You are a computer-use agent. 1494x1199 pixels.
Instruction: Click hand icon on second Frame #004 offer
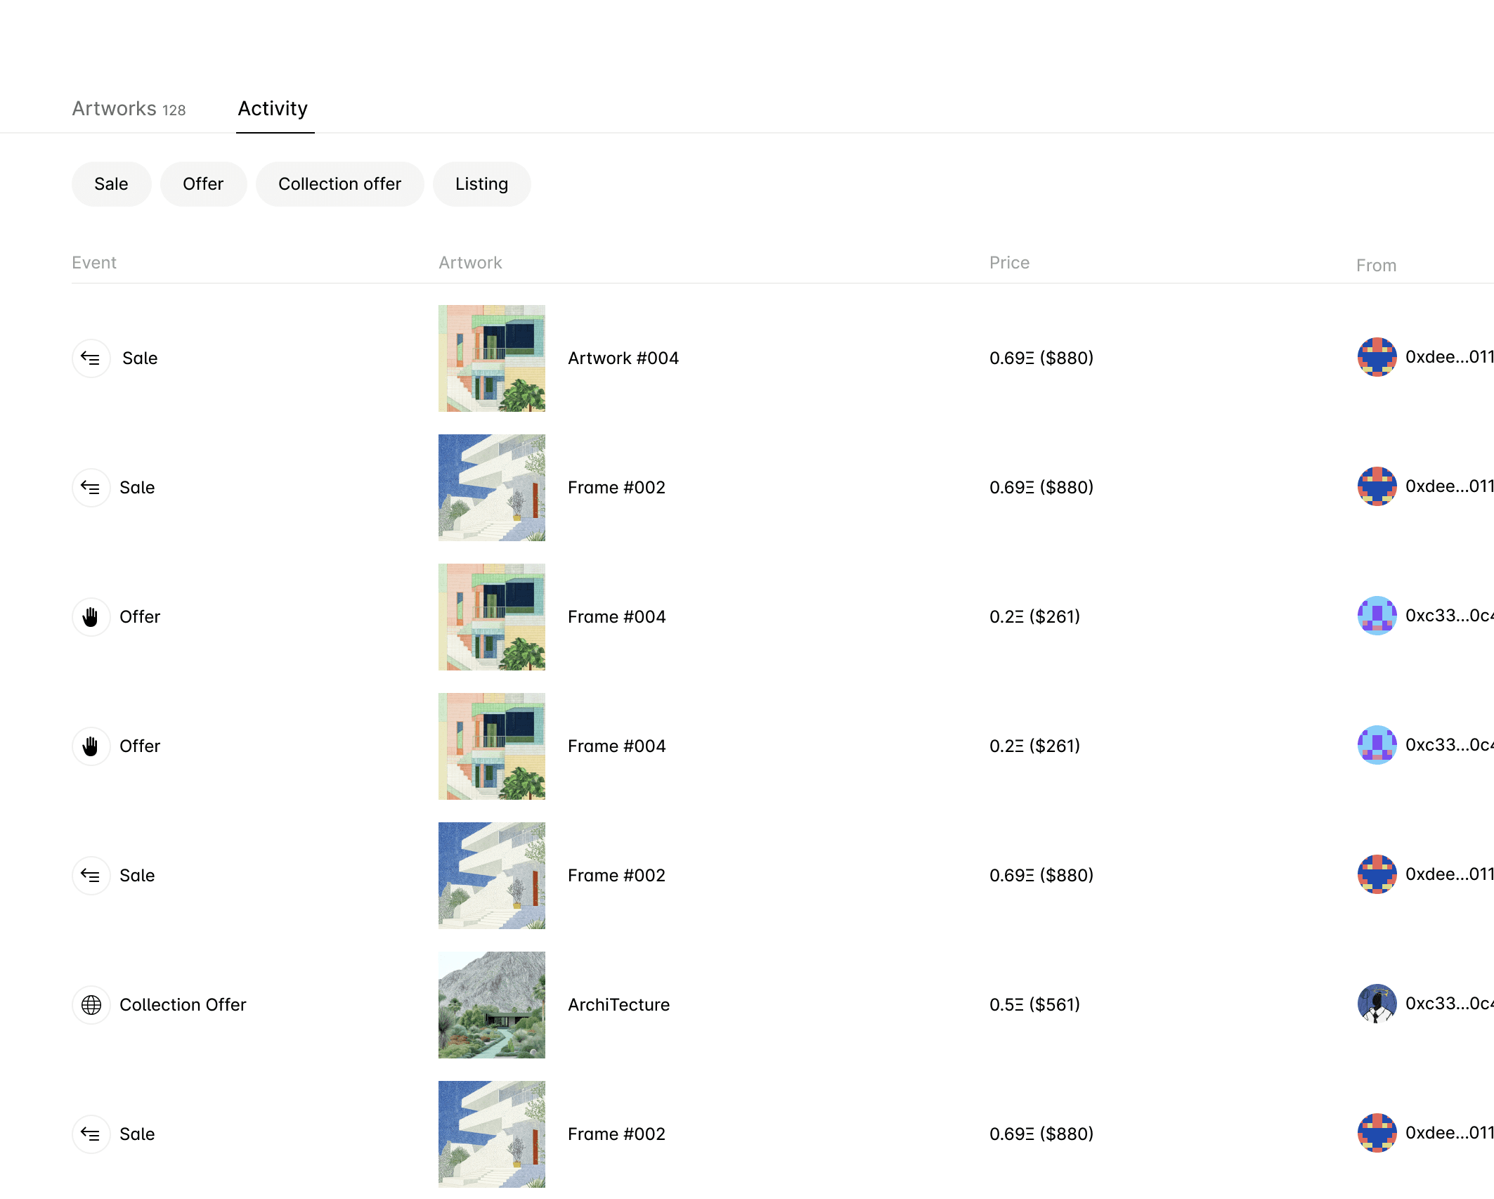click(x=91, y=746)
